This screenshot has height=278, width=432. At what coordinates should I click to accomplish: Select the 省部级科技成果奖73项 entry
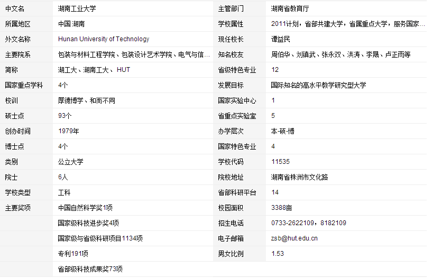[90, 269]
